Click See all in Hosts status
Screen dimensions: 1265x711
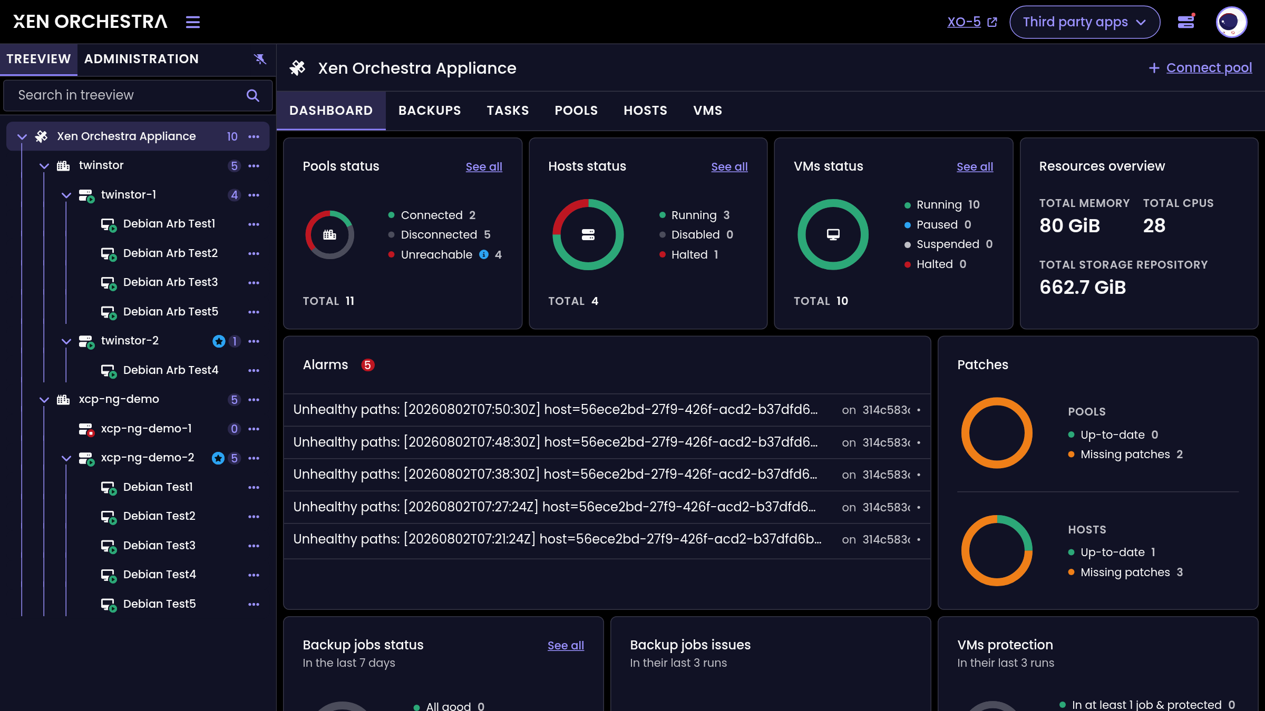click(x=729, y=166)
